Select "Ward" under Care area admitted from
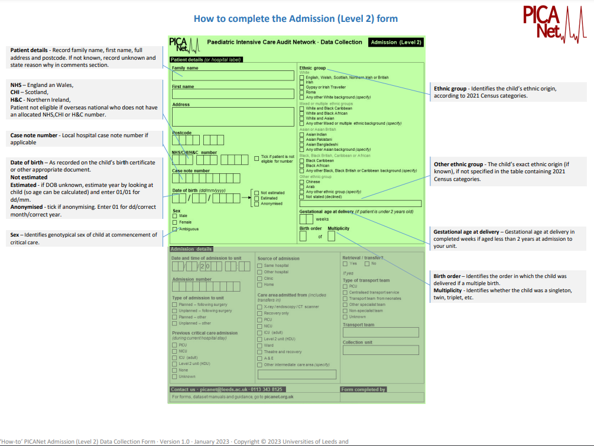Viewport: 594px width, 446px height. [x=259, y=345]
